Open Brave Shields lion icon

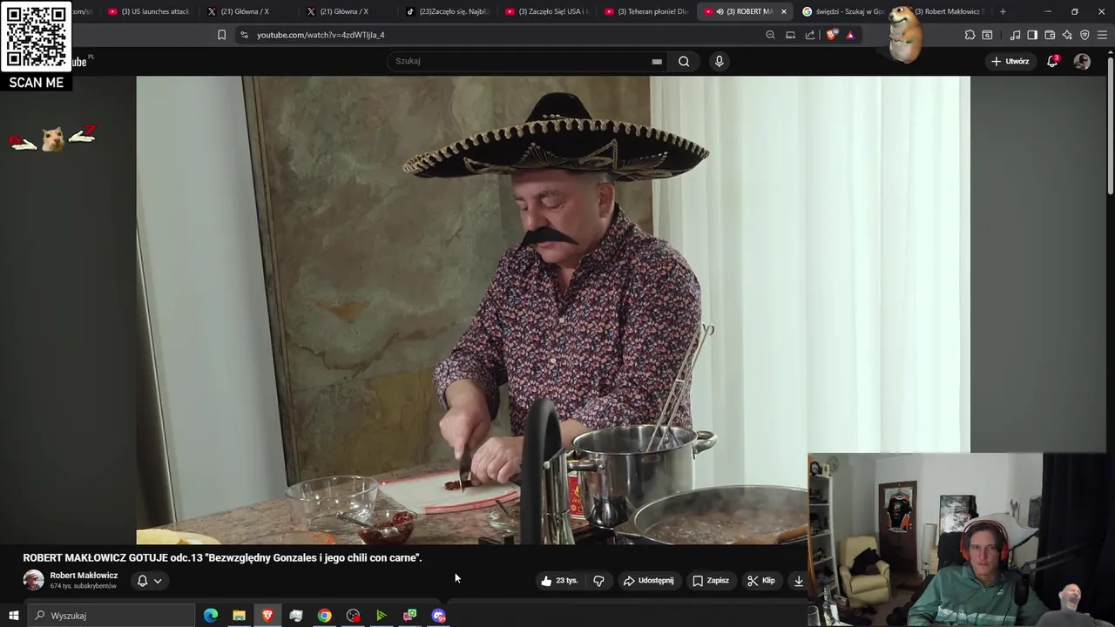832,35
